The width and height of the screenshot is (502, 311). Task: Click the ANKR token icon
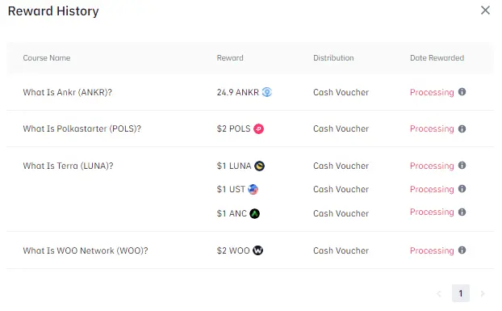click(x=267, y=92)
